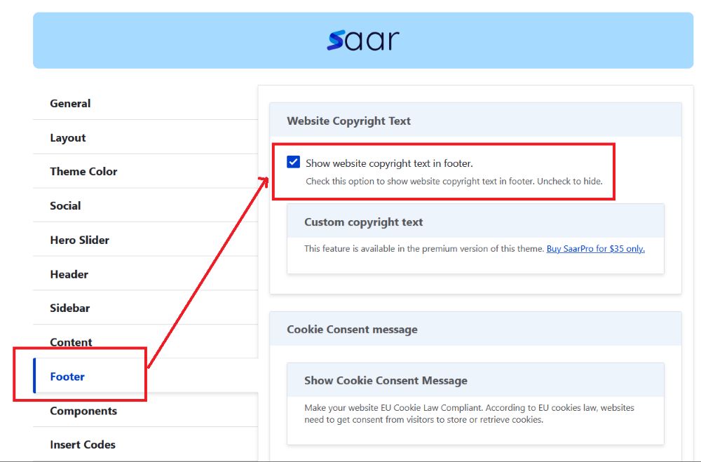Click the active Footer tab
Image resolution: width=701 pixels, height=462 pixels.
point(67,376)
